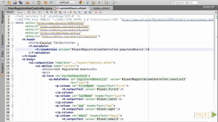Collapse the html fold on line 3

pyautogui.click(x=13, y=23)
